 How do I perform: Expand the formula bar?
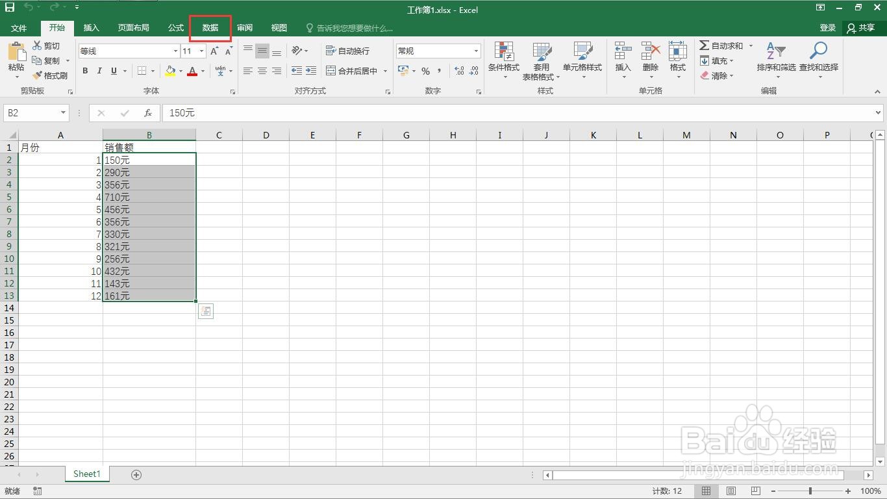[879, 113]
